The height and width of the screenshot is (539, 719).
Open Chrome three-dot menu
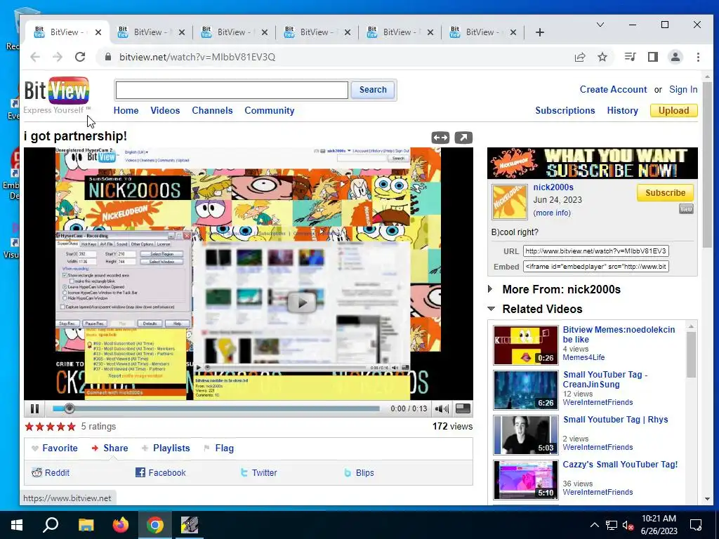click(x=698, y=57)
